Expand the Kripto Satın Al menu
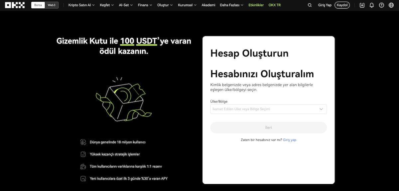Image resolution: width=399 pixels, height=191 pixels. click(81, 5)
